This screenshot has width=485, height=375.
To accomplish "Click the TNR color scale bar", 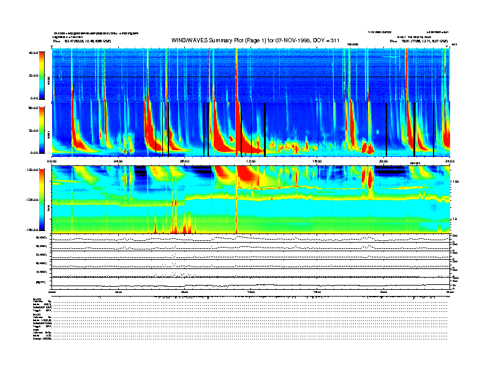I will tap(42, 200).
